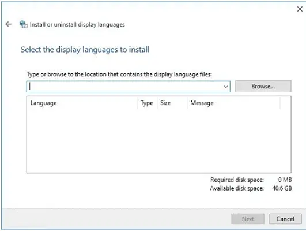Click the Required disk space label
This screenshot has height=231, width=306.
pos(237,180)
